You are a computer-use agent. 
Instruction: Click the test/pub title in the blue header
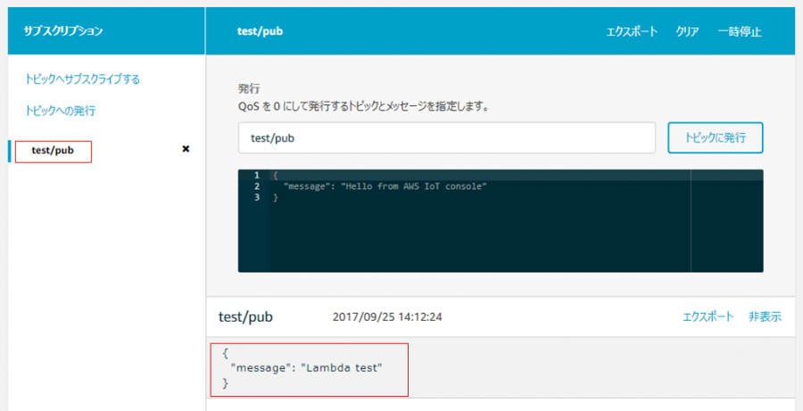tap(261, 32)
